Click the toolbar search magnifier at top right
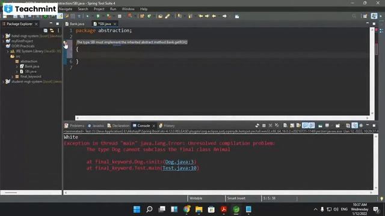The image size is (385, 216). [354, 16]
